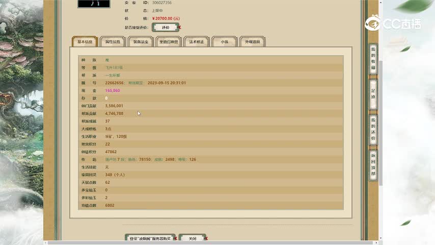Viewport: 435px width, 245px height.
Task: Click the character portrait thumbnail
Action: (94, 4)
